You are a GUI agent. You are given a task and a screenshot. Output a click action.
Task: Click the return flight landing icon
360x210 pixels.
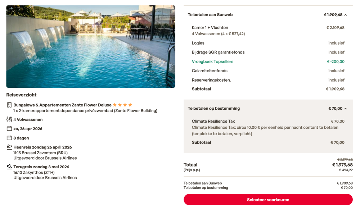[x=9, y=167]
